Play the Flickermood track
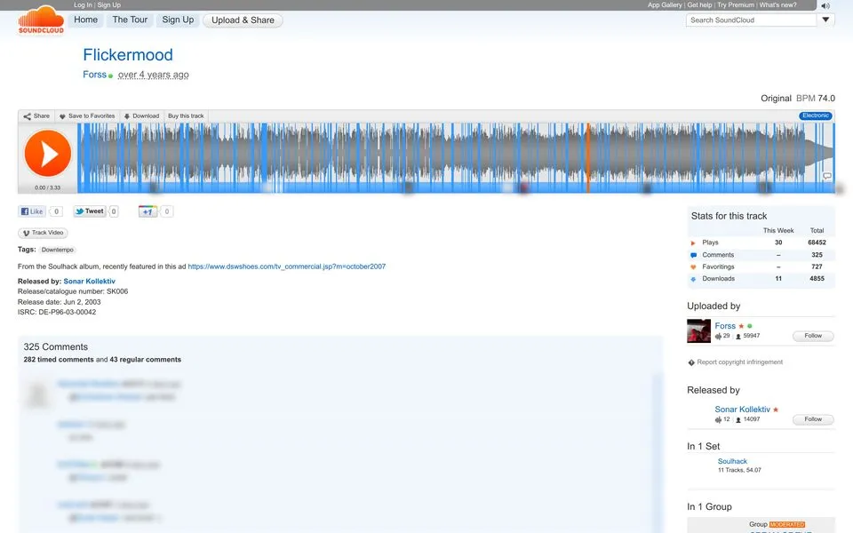This screenshot has height=533, width=853. pos(48,154)
